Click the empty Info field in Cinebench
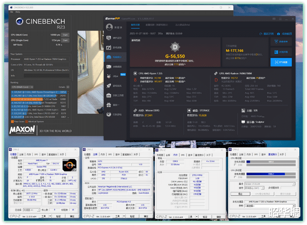Screen dimensions: 307x225 [47, 76]
